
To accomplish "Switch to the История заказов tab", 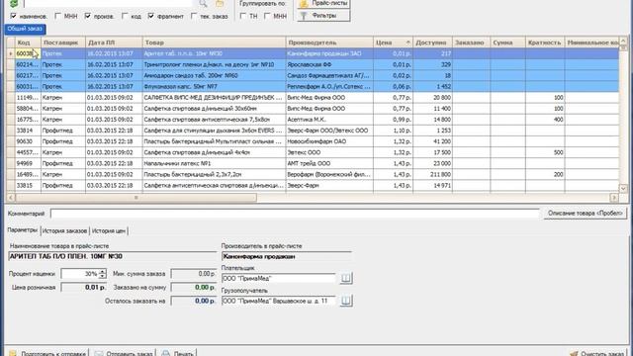I will [x=64, y=230].
